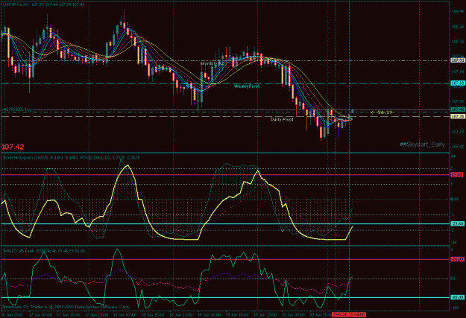The width and height of the screenshot is (466, 318).
Task: Click the green current price tag 107.42 on the axis
Action: (458, 109)
